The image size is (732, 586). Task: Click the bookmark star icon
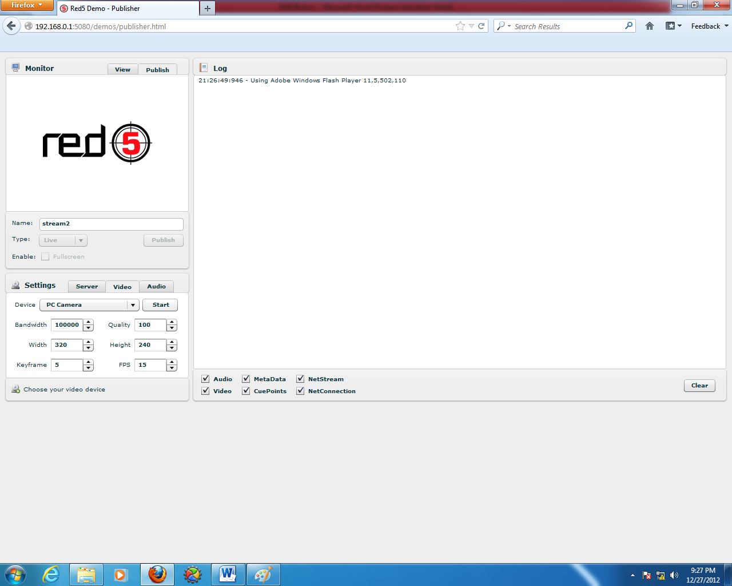click(x=459, y=26)
